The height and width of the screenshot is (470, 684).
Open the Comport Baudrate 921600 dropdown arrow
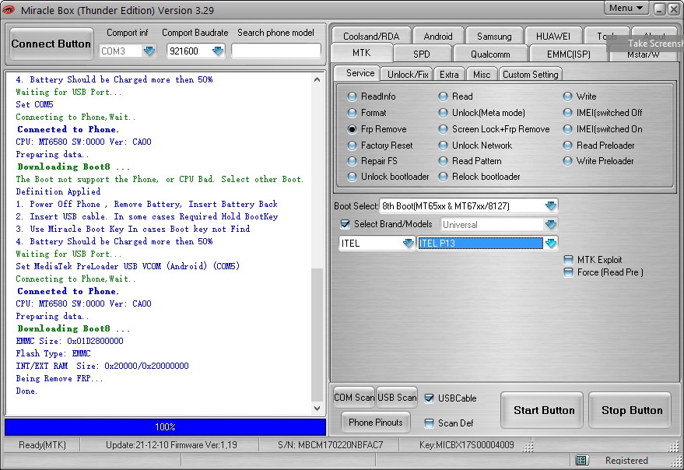point(218,51)
